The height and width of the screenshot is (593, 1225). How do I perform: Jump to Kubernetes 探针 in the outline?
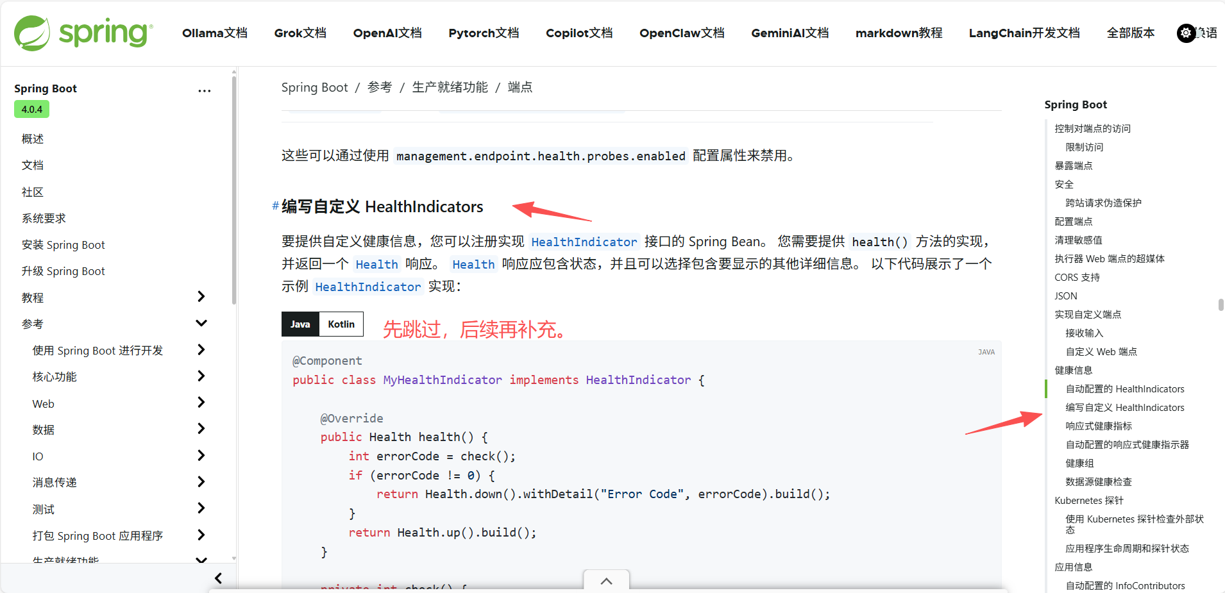click(1089, 501)
